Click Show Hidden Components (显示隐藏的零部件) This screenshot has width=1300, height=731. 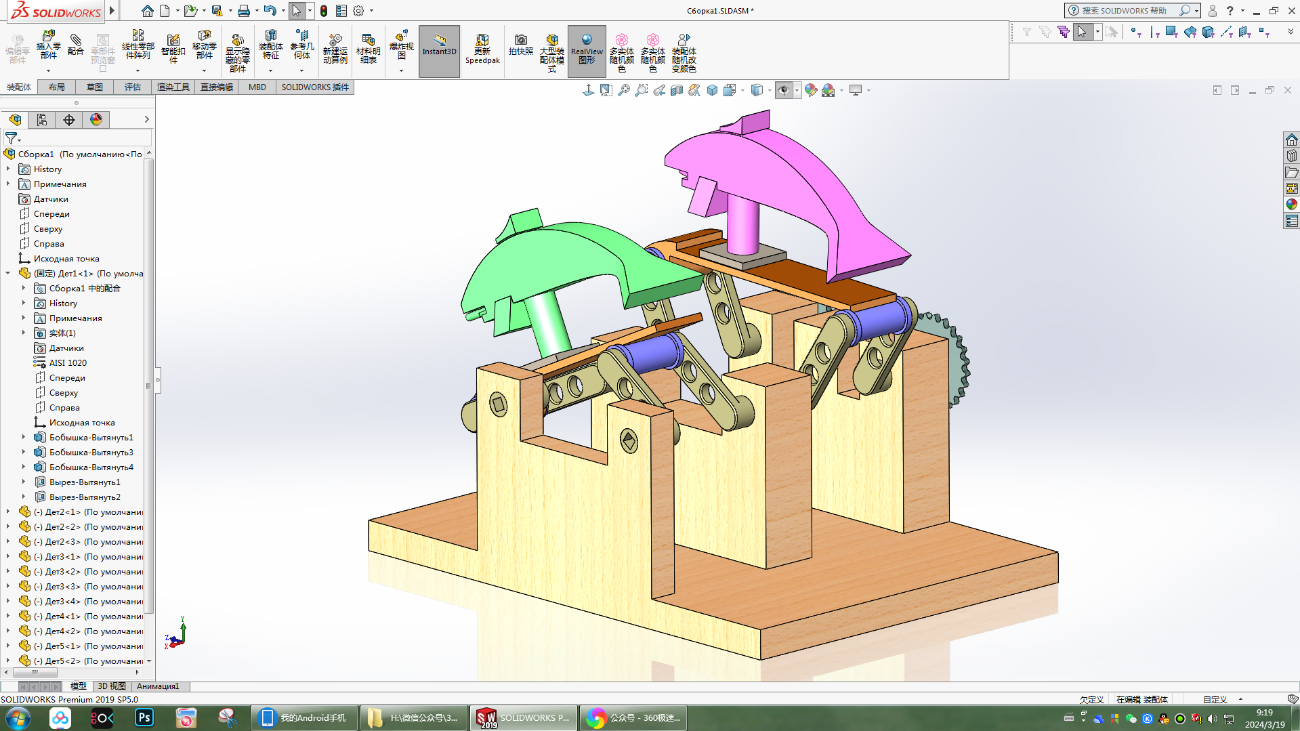click(x=237, y=51)
